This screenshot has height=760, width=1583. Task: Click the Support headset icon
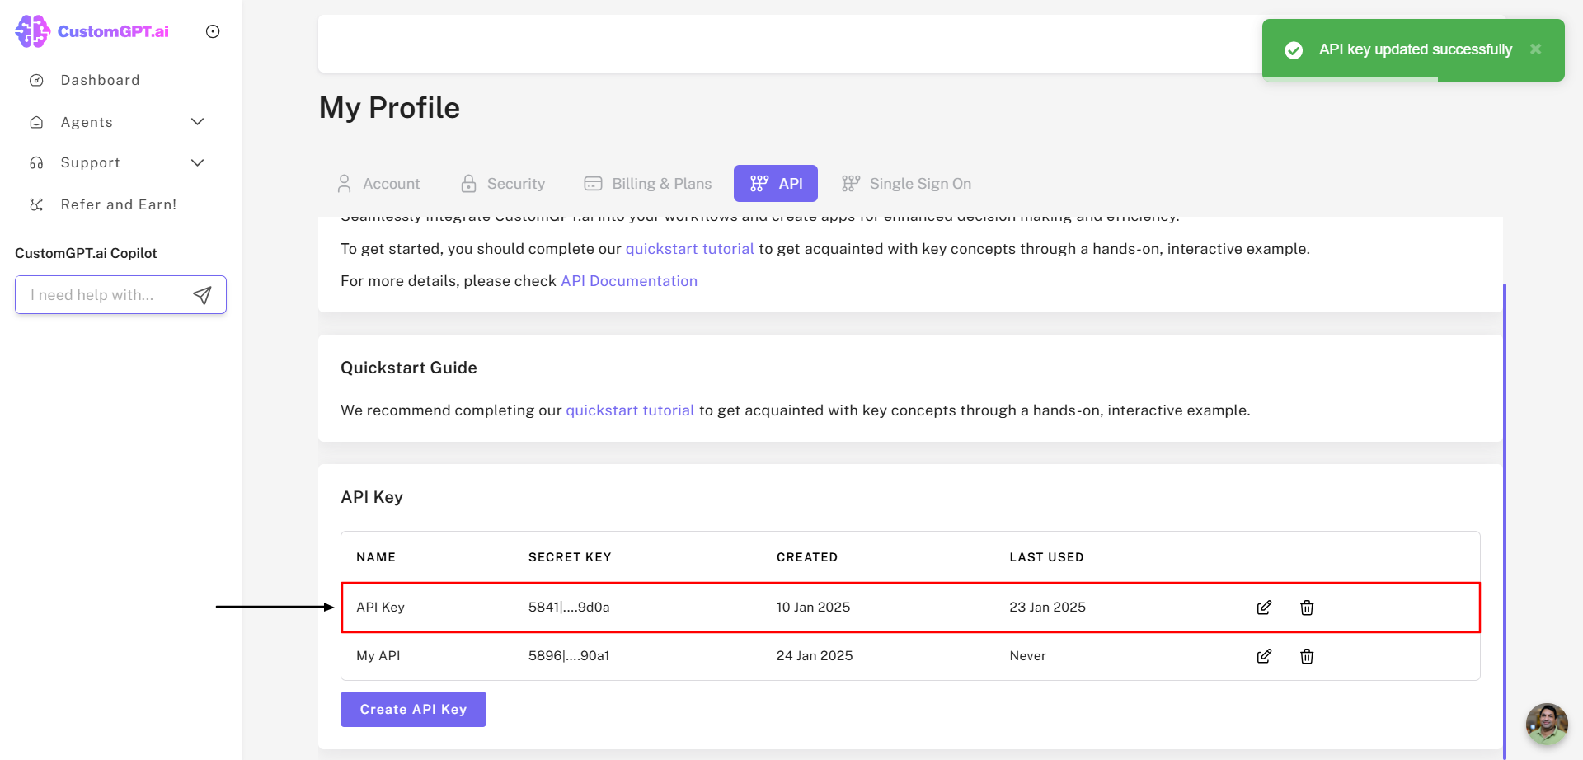pos(36,163)
